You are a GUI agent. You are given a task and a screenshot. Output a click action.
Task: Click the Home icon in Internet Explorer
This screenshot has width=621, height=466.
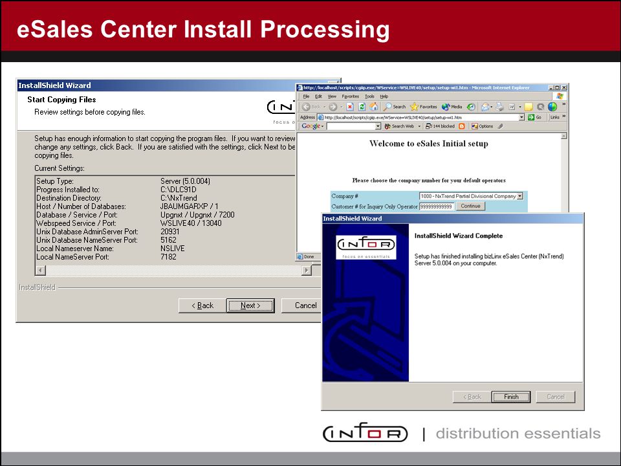[x=373, y=107]
